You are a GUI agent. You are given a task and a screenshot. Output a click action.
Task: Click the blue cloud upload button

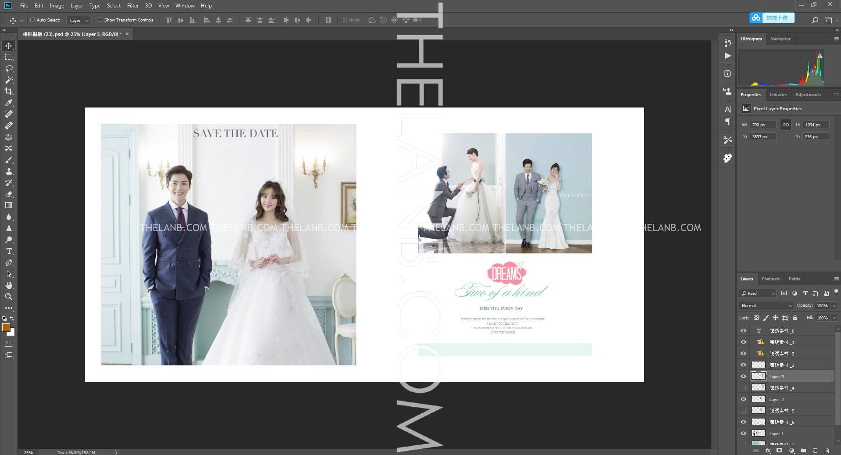771,18
